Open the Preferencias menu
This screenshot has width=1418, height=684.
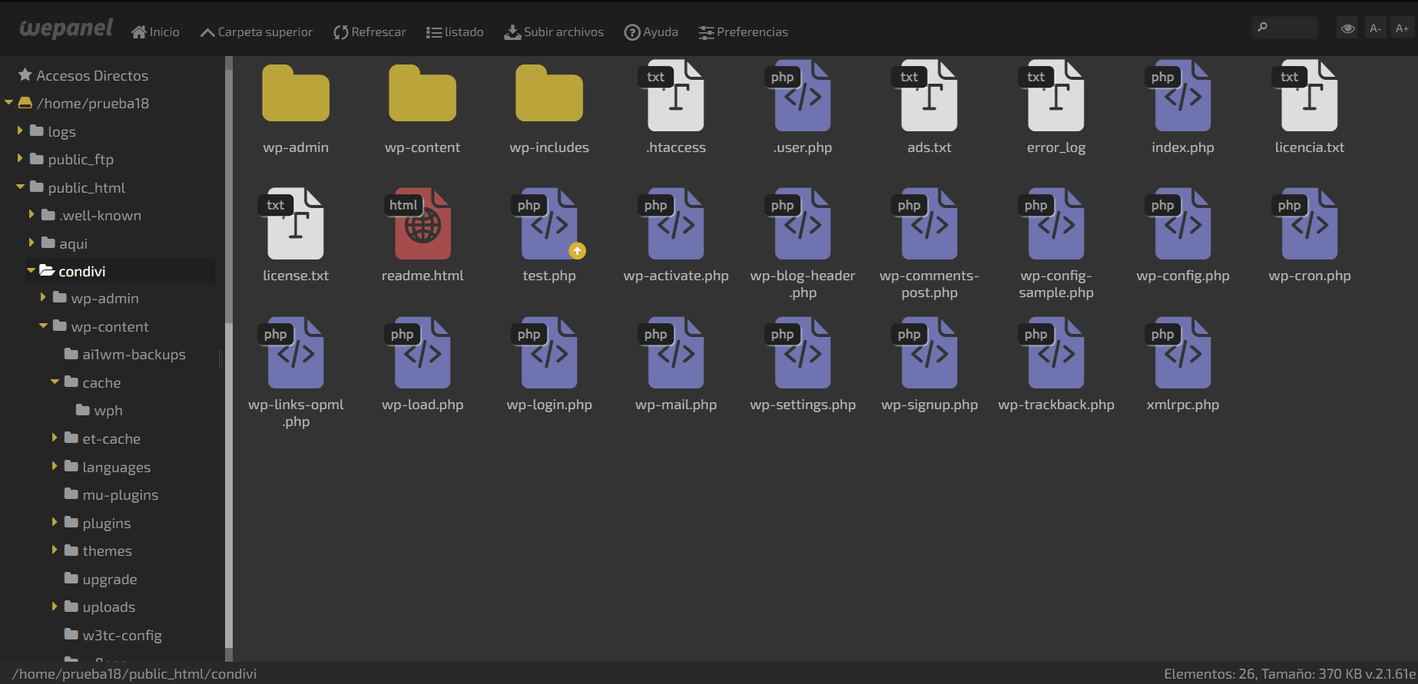tap(744, 32)
